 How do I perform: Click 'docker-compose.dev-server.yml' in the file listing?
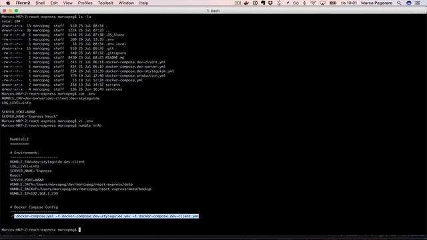click(x=135, y=67)
